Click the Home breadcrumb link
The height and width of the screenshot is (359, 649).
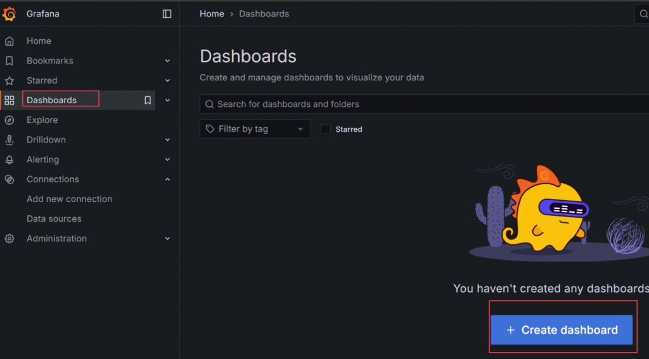(x=212, y=14)
